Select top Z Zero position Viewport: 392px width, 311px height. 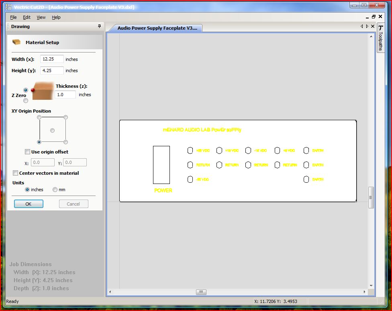25,90
